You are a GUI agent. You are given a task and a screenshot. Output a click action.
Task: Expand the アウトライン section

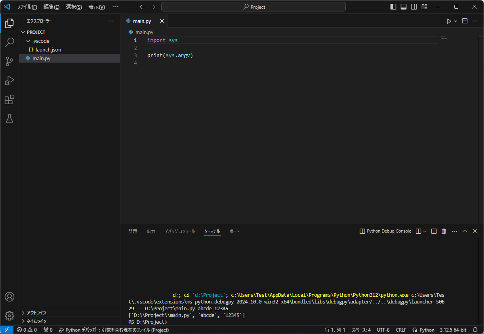click(69, 313)
